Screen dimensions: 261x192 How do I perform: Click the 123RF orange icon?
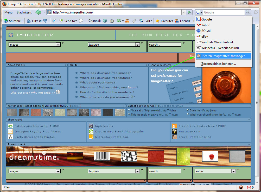click(x=175, y=126)
